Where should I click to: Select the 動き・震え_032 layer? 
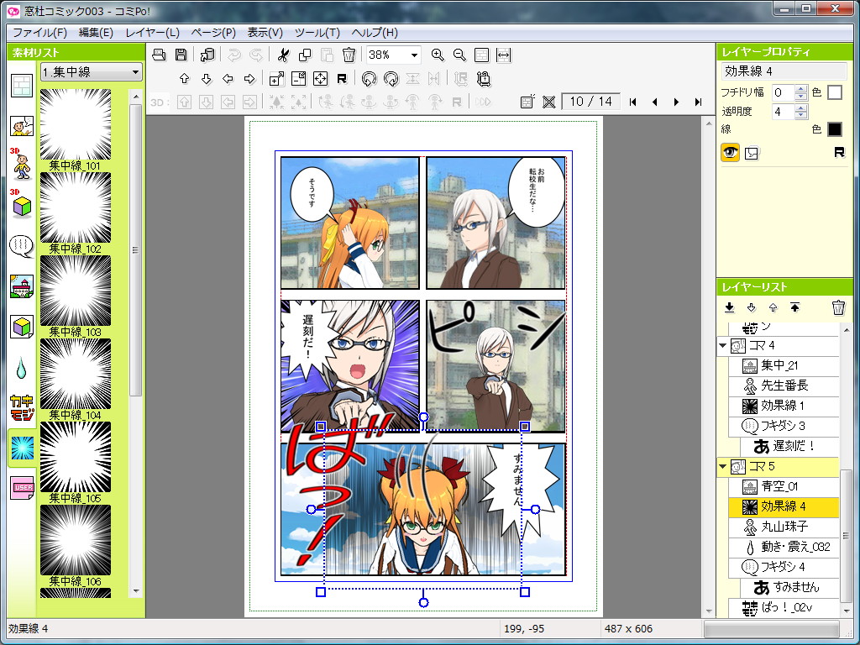coord(784,548)
